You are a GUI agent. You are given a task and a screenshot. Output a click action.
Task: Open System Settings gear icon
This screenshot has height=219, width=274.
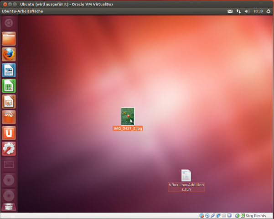[9, 148]
